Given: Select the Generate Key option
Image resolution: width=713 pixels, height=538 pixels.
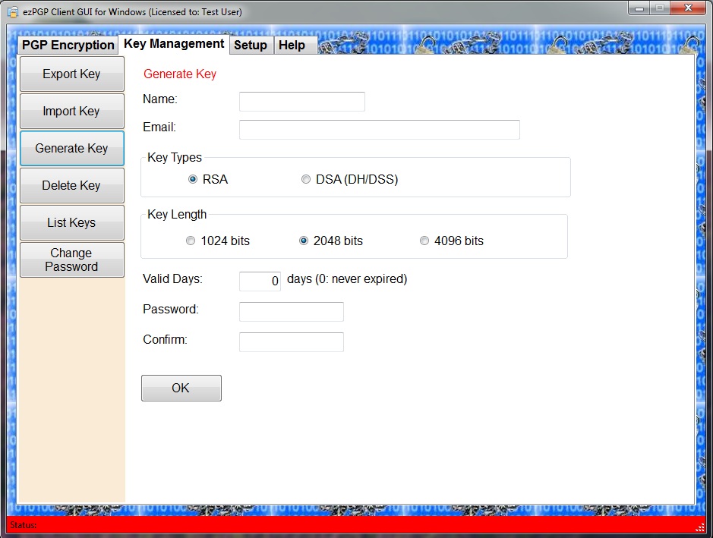Looking at the screenshot, I should [71, 148].
